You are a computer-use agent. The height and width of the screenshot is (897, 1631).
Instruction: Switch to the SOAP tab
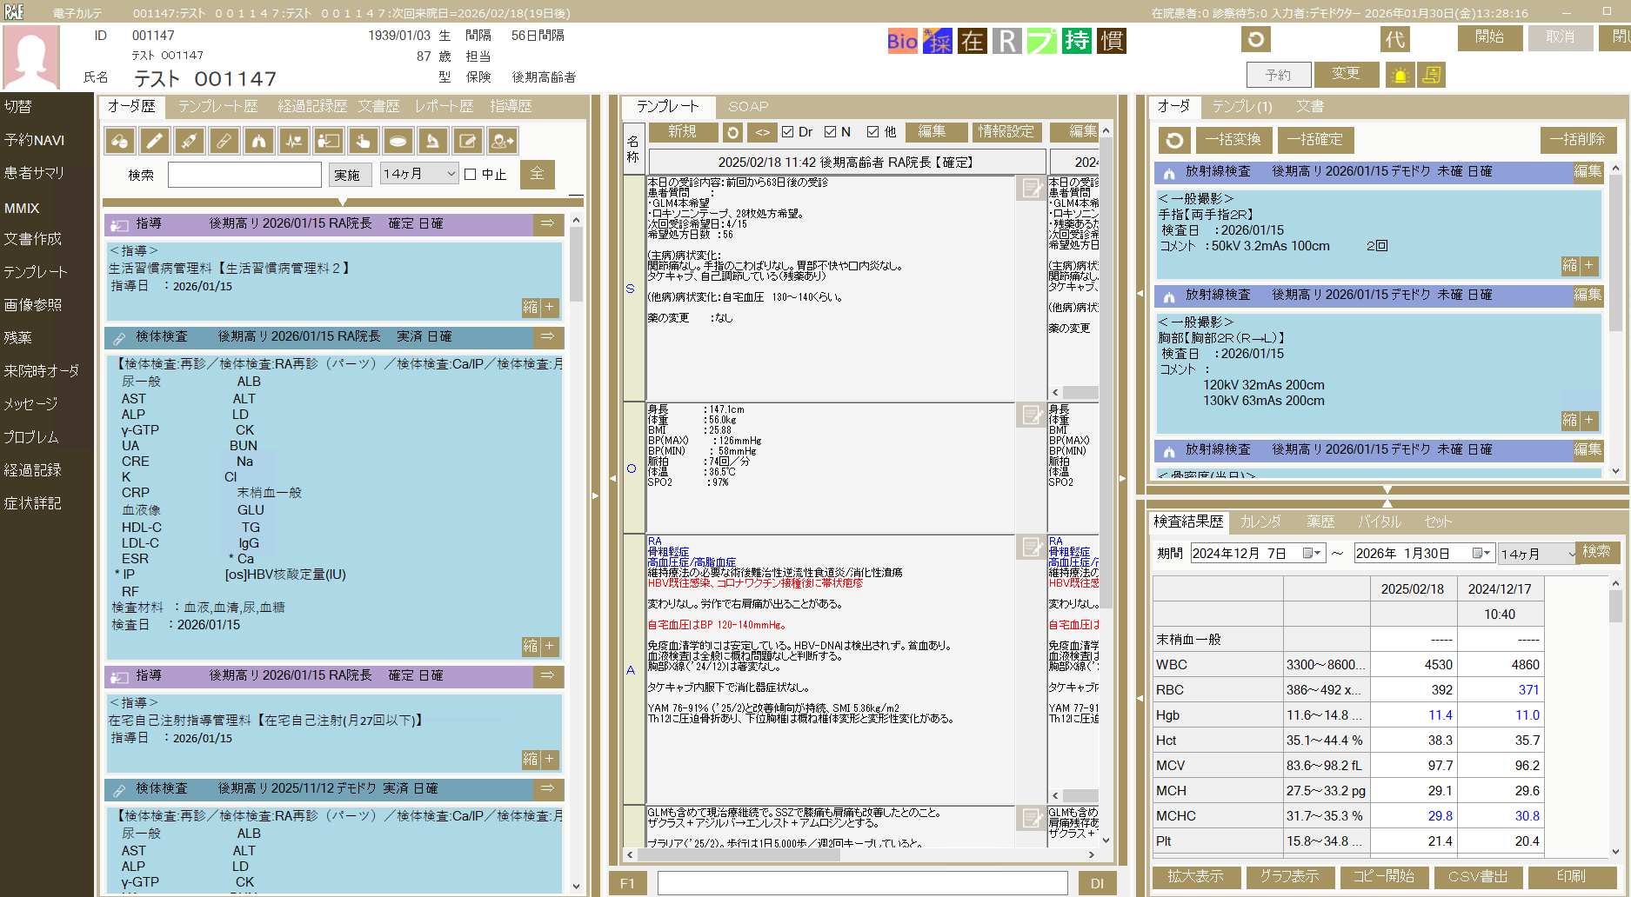click(x=746, y=107)
